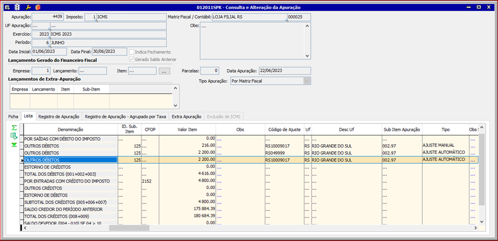498x241 pixels.
Task: Open the Registro de Apuração tab
Action: click(x=58, y=116)
